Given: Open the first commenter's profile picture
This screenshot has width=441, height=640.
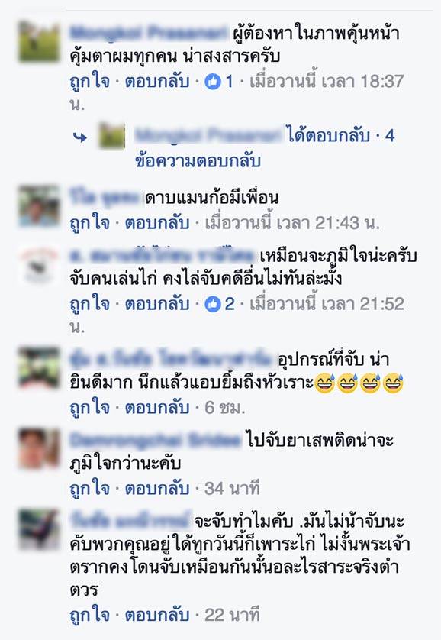Looking at the screenshot, I should click(40, 42).
